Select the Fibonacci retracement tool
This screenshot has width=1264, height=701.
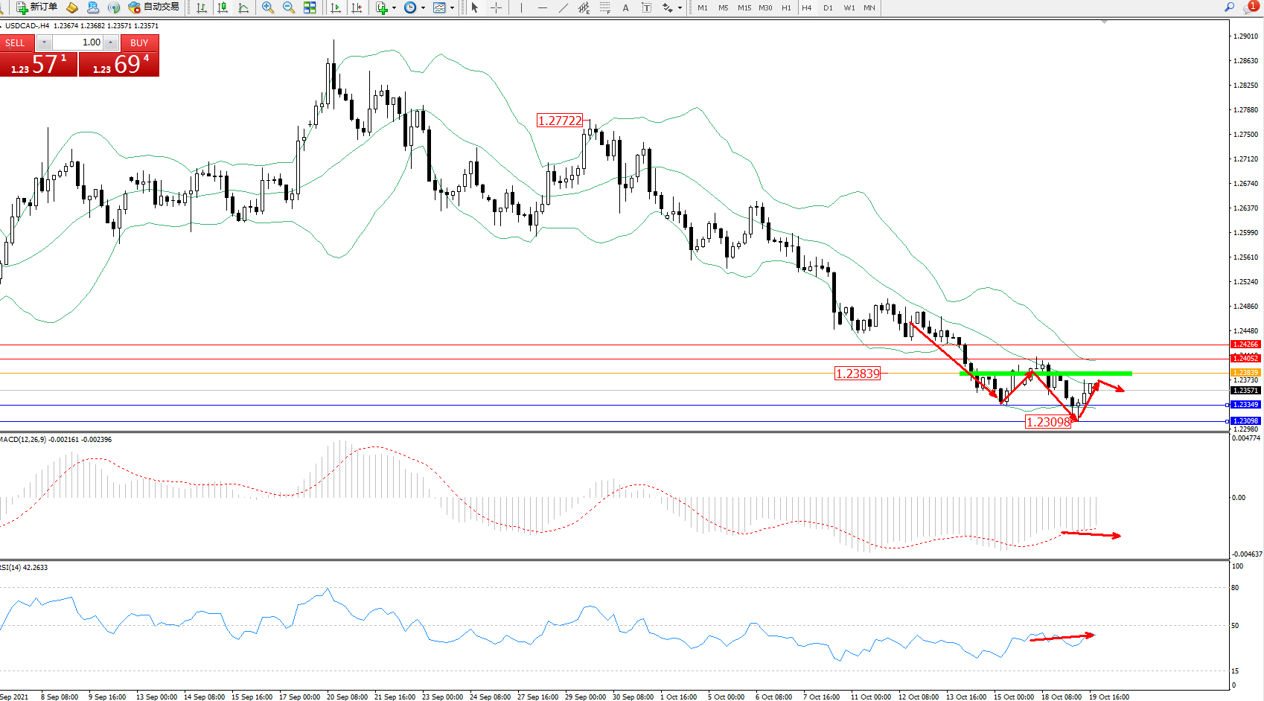[605, 7]
